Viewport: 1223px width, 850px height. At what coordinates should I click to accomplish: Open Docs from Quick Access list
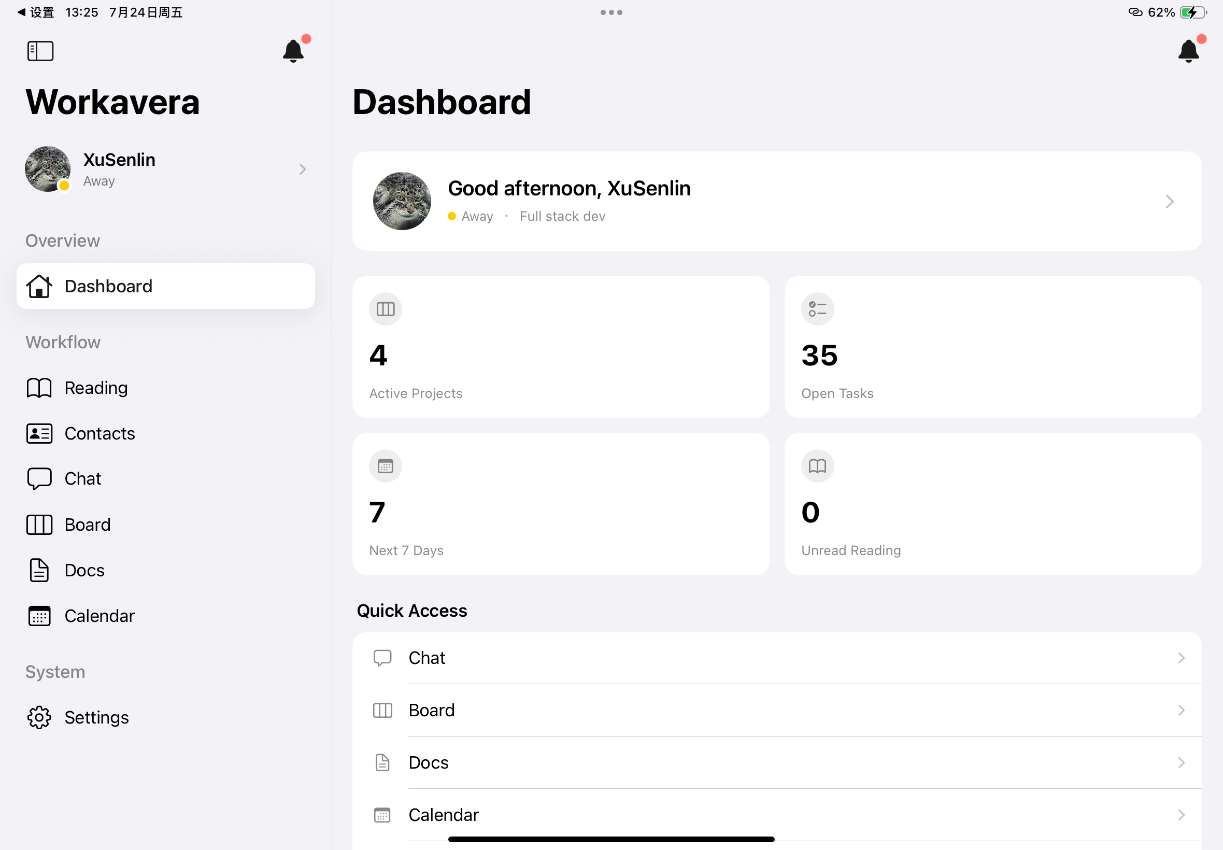tap(777, 762)
